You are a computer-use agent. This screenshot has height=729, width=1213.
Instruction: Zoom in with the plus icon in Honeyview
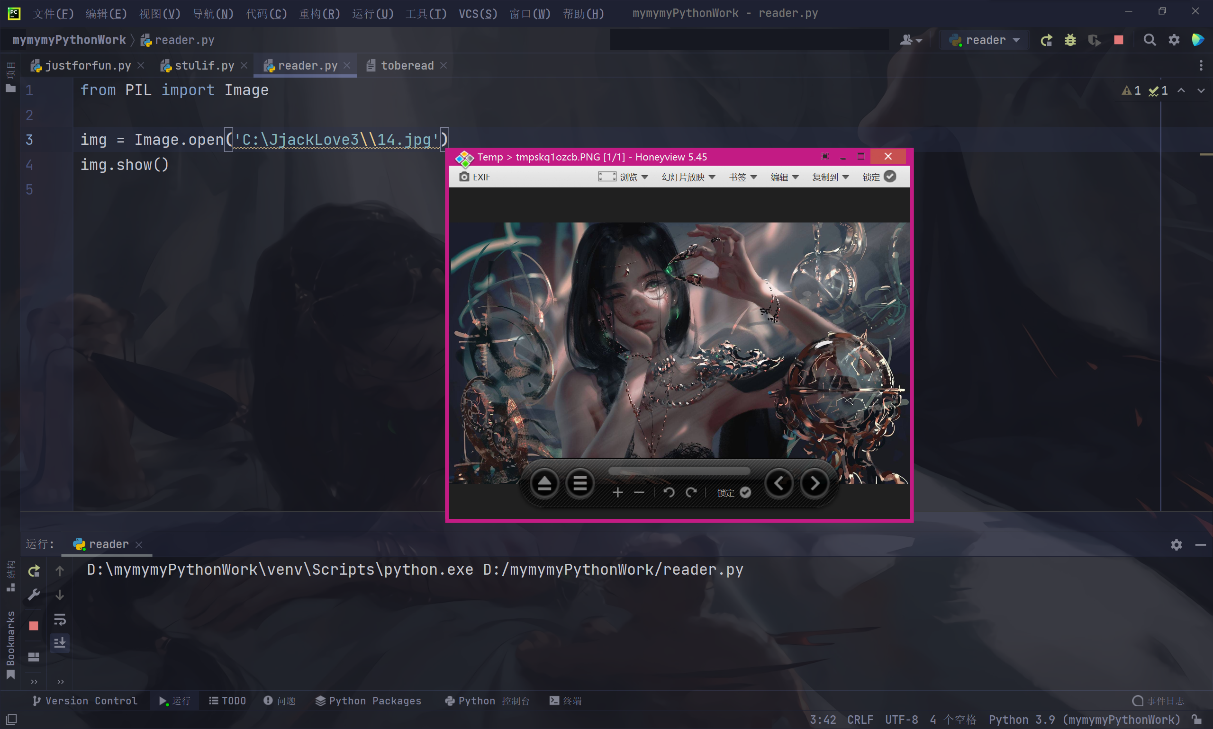point(617,492)
